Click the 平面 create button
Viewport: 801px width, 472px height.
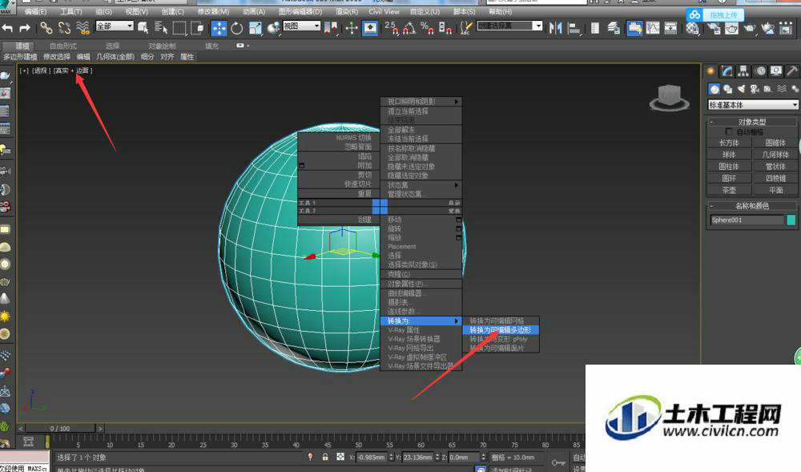[x=775, y=190]
